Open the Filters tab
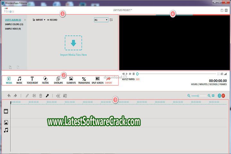The width and height of the screenshot is (231, 154). [45, 80]
